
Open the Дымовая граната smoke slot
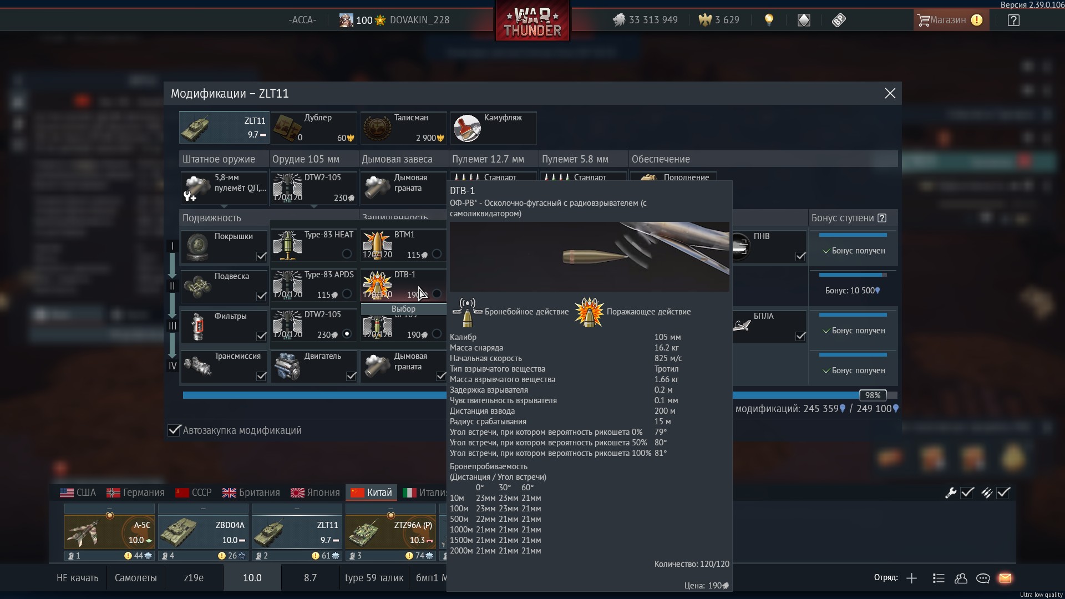[403, 187]
